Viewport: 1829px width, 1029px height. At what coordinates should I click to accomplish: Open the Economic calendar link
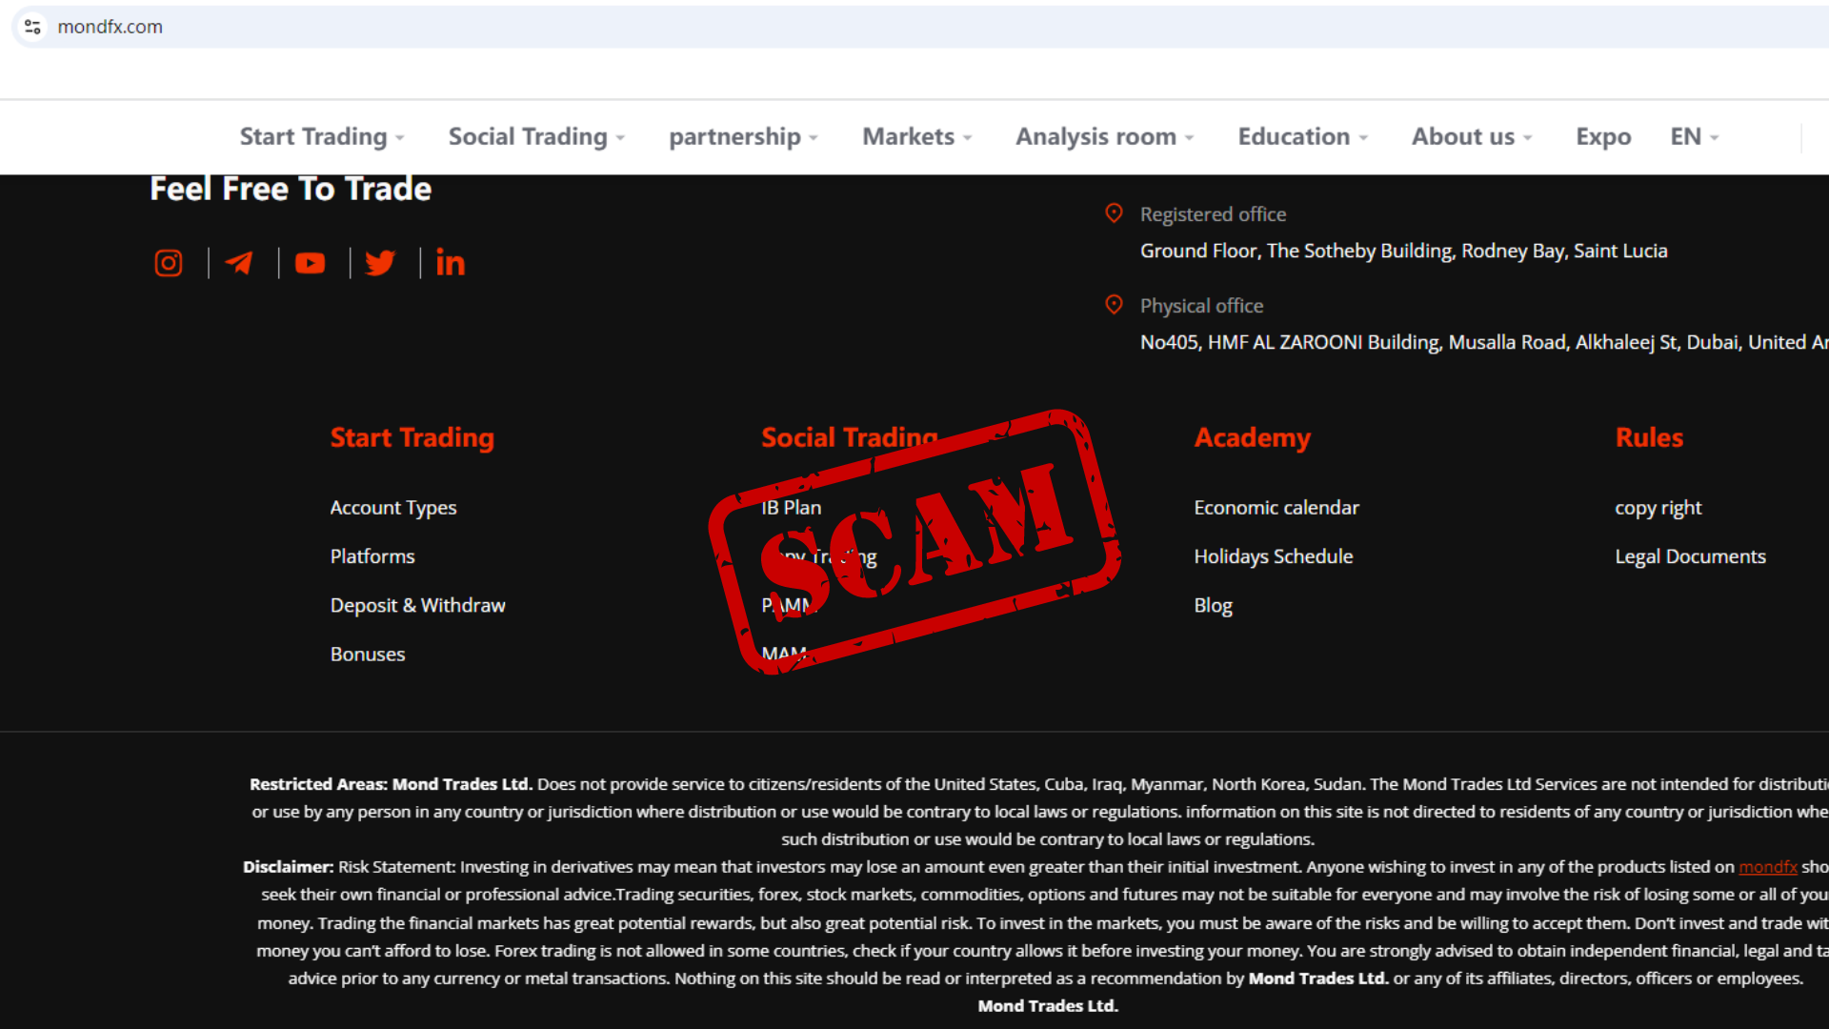(1276, 508)
